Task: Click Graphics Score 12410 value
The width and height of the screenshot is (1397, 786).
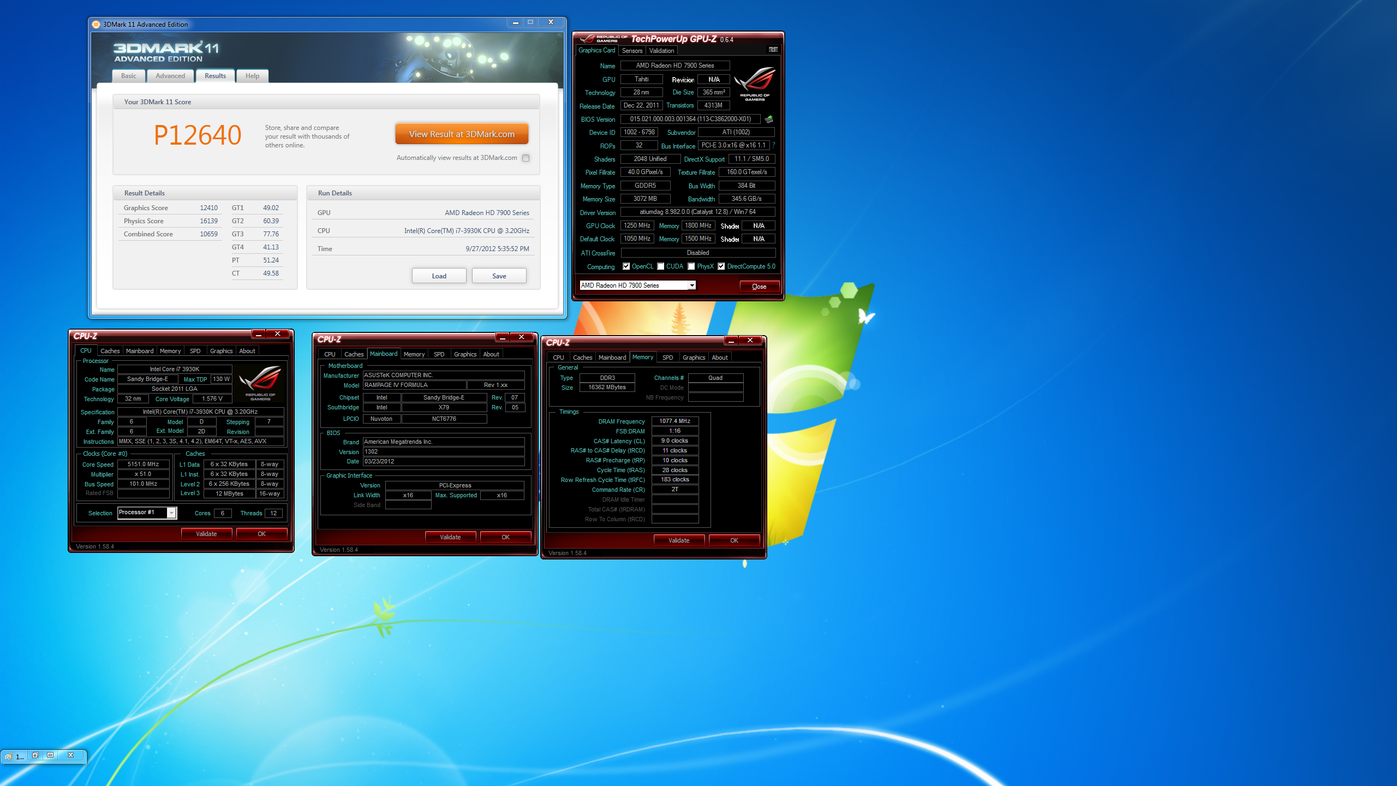Action: (x=208, y=208)
